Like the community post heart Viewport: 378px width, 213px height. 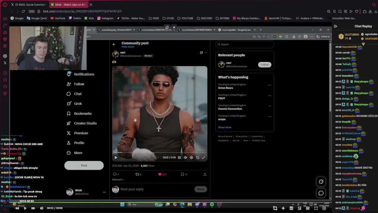pyautogui.click(x=160, y=174)
